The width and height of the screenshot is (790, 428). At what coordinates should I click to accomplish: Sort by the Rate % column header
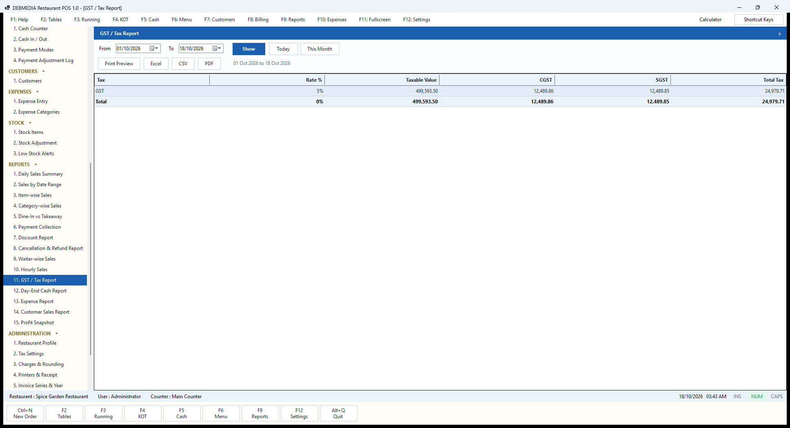pyautogui.click(x=267, y=80)
